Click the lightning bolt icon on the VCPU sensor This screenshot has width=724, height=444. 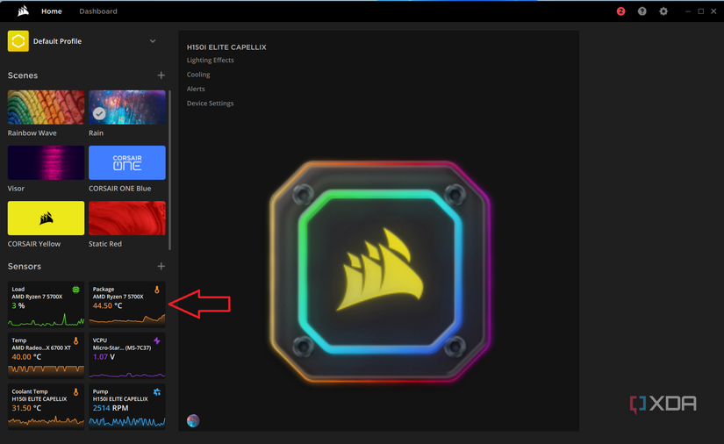157,341
